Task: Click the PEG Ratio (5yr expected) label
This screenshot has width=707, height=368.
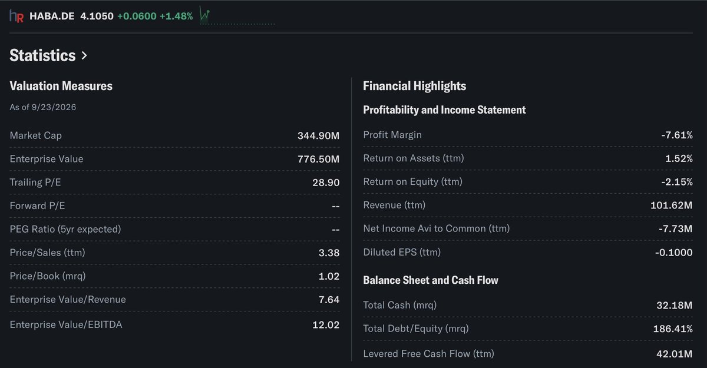Action: (x=65, y=229)
